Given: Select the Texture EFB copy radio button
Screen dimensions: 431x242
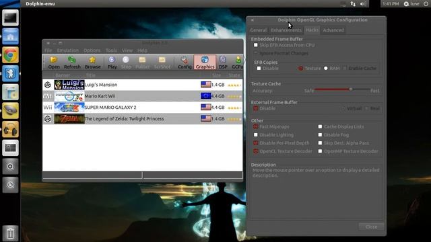Looking at the screenshot, I should coord(301,69).
